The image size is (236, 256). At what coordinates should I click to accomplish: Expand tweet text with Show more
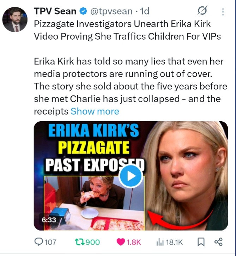[x=95, y=111]
